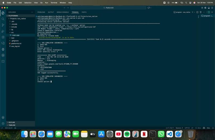Open the Source Control view
215x140 pixels.
click(3, 25)
